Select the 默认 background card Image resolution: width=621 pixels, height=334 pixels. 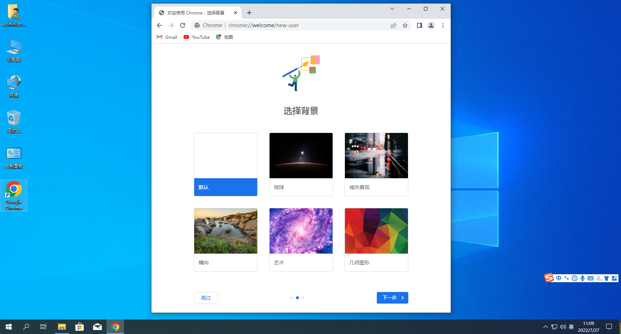[x=226, y=164]
